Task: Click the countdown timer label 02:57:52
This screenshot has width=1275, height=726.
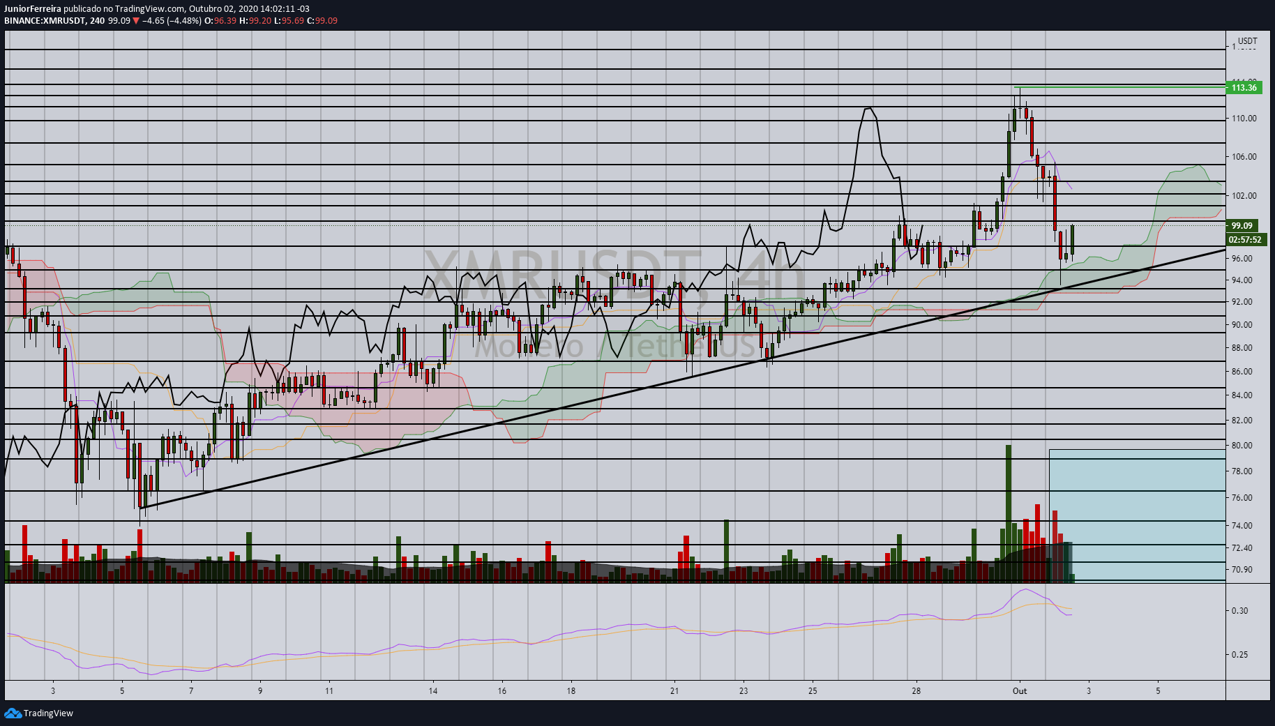Action: (1245, 239)
